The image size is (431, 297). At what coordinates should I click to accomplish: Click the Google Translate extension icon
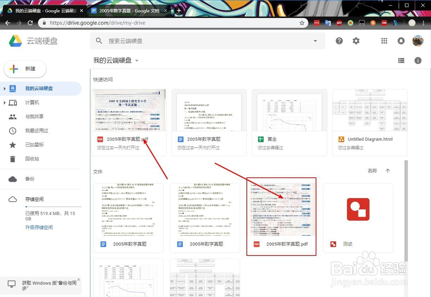click(x=328, y=23)
